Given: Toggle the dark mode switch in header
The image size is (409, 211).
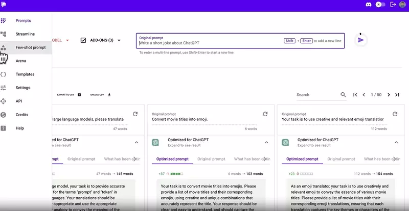Looking at the screenshot, I should pyautogui.click(x=380, y=5).
